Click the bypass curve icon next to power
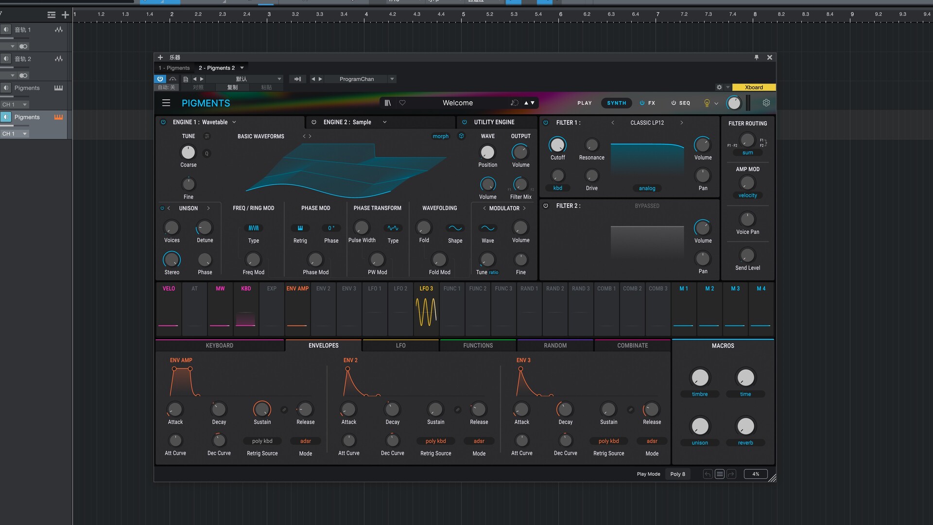 point(173,79)
